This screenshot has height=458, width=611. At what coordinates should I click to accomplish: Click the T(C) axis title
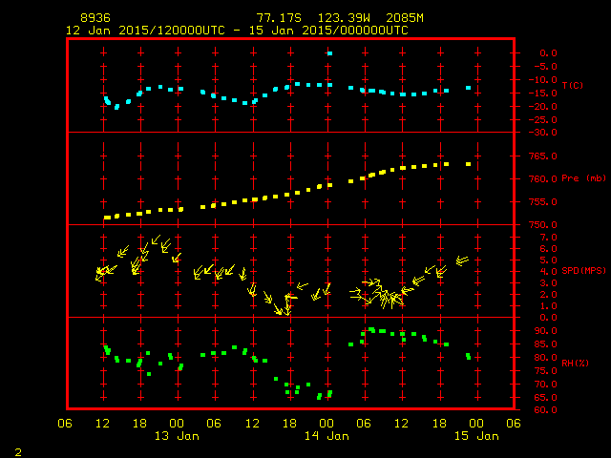click(573, 85)
